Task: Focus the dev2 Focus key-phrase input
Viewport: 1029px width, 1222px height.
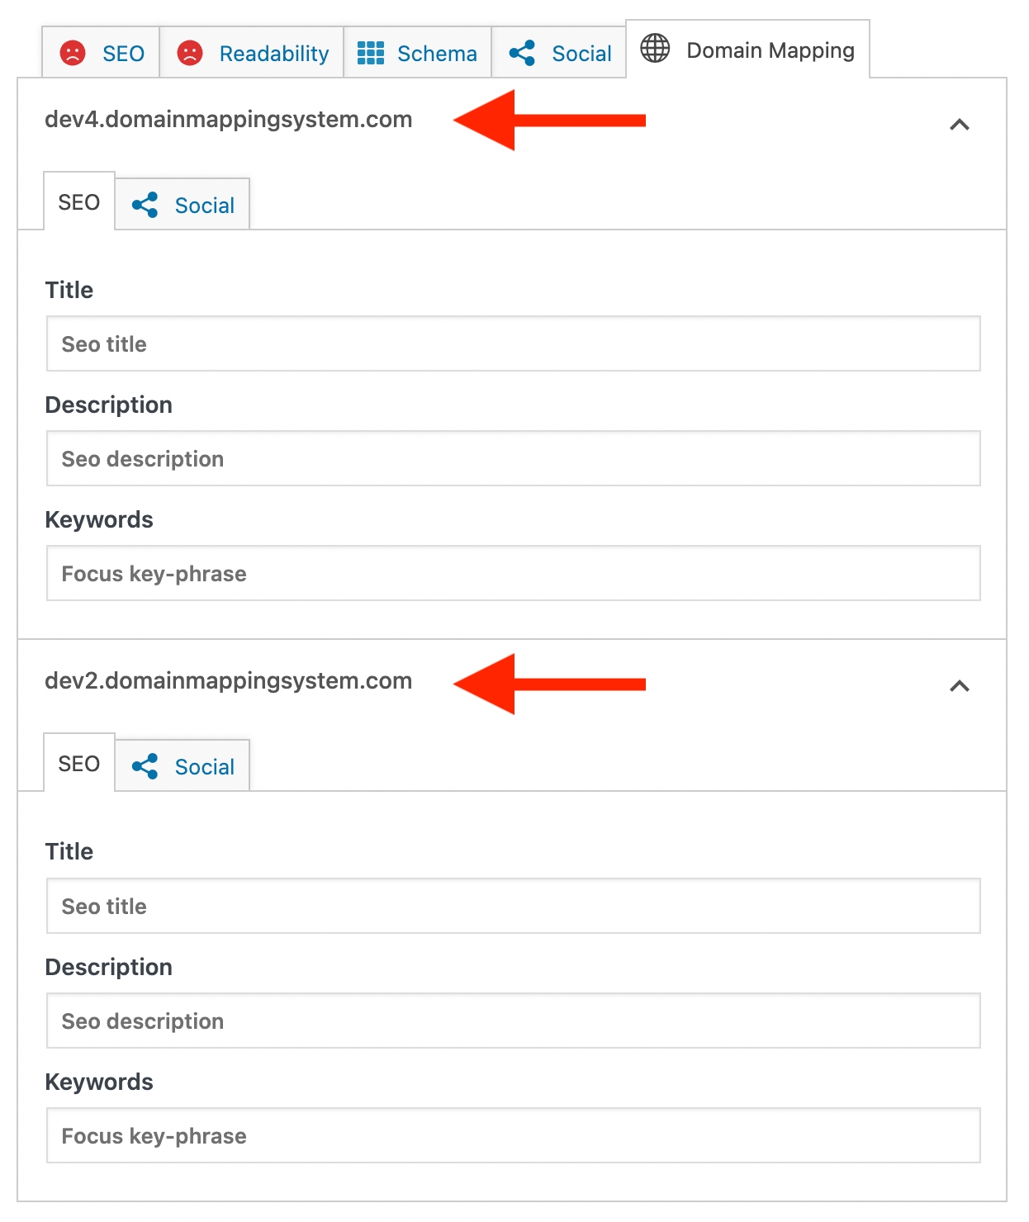Action: (x=513, y=1136)
